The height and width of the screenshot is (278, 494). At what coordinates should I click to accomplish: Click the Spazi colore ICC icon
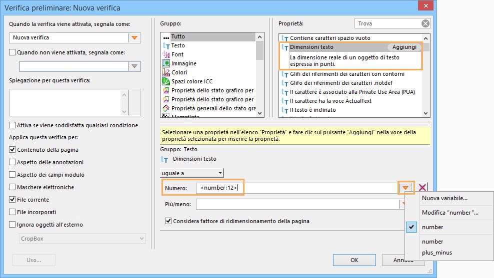pos(166,81)
